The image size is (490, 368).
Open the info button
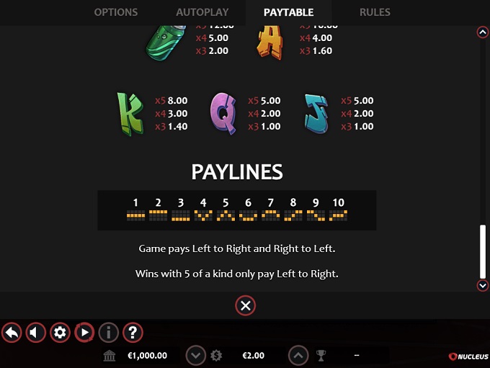pos(108,333)
